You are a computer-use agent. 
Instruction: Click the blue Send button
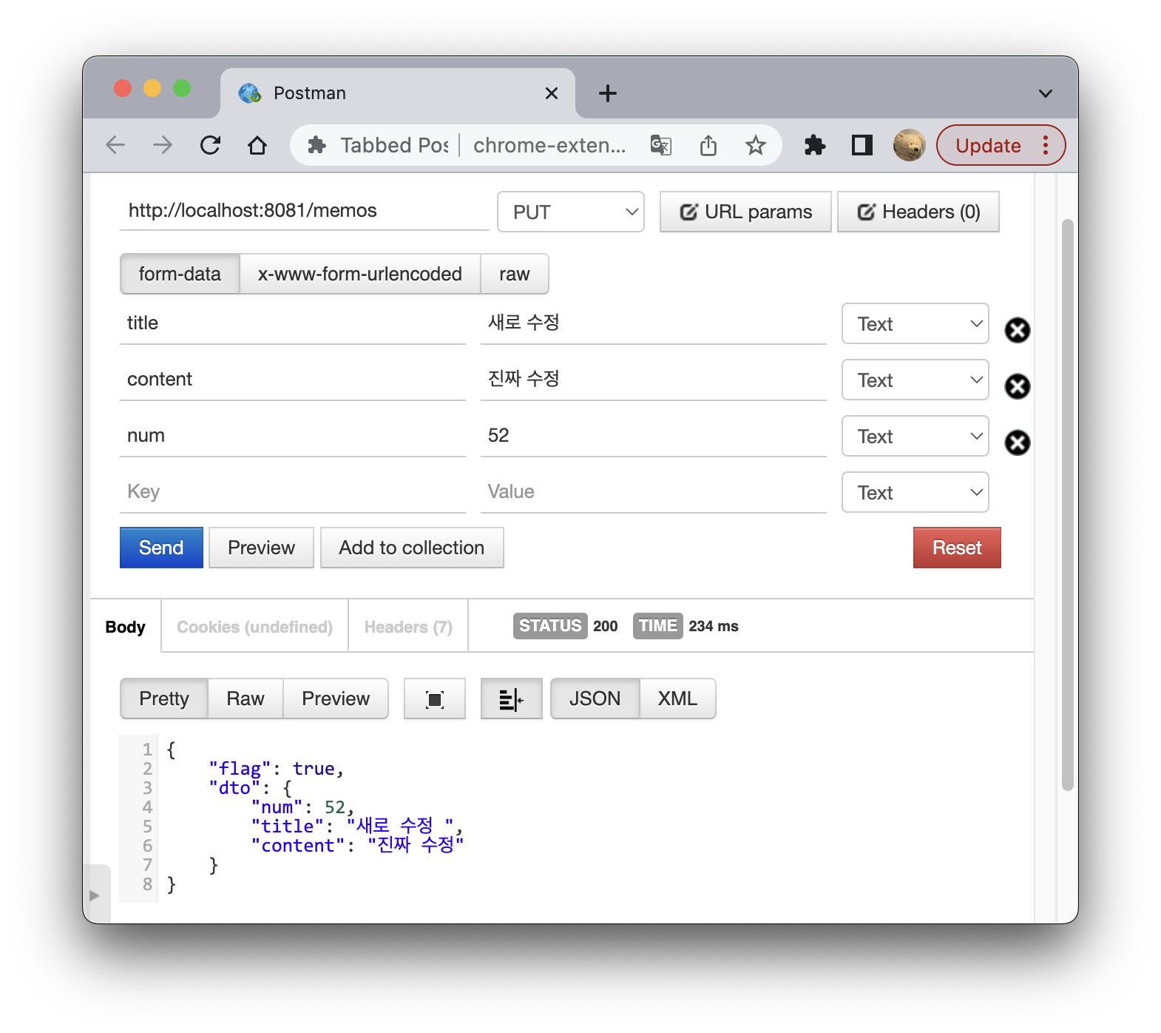coord(161,548)
